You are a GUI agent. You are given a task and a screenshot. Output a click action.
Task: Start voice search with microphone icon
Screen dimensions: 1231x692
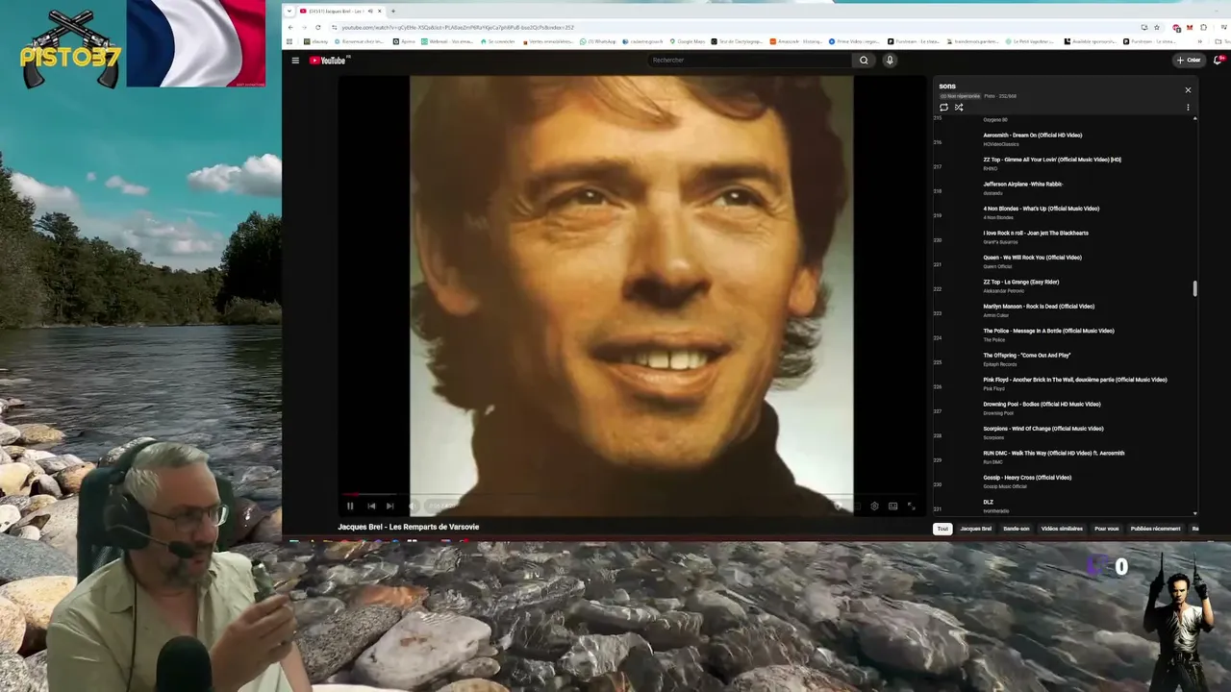(x=890, y=60)
